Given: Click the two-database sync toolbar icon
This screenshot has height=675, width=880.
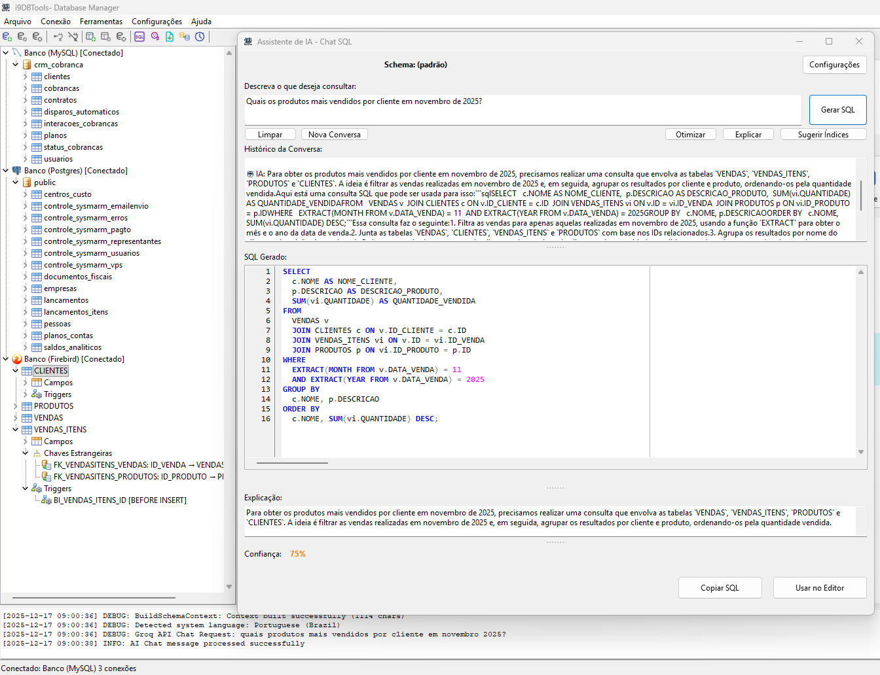Looking at the screenshot, I should (x=185, y=37).
